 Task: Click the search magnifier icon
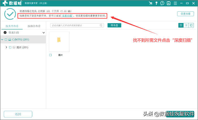[x=101, y=25]
